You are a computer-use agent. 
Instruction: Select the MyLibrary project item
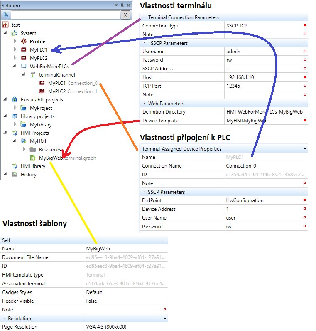[41, 125]
